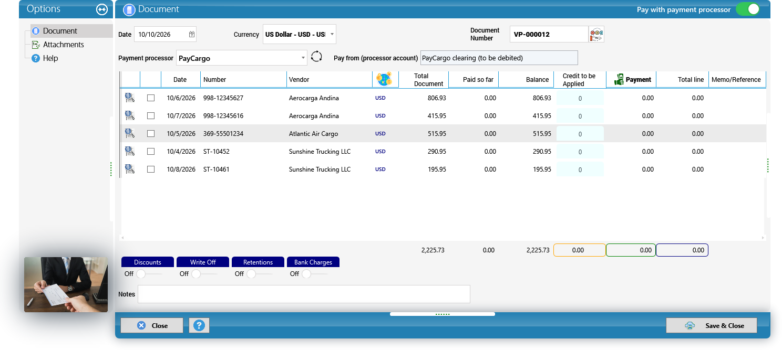Click the Write Off tab button
The width and height of the screenshot is (782, 350).
pyautogui.click(x=203, y=262)
